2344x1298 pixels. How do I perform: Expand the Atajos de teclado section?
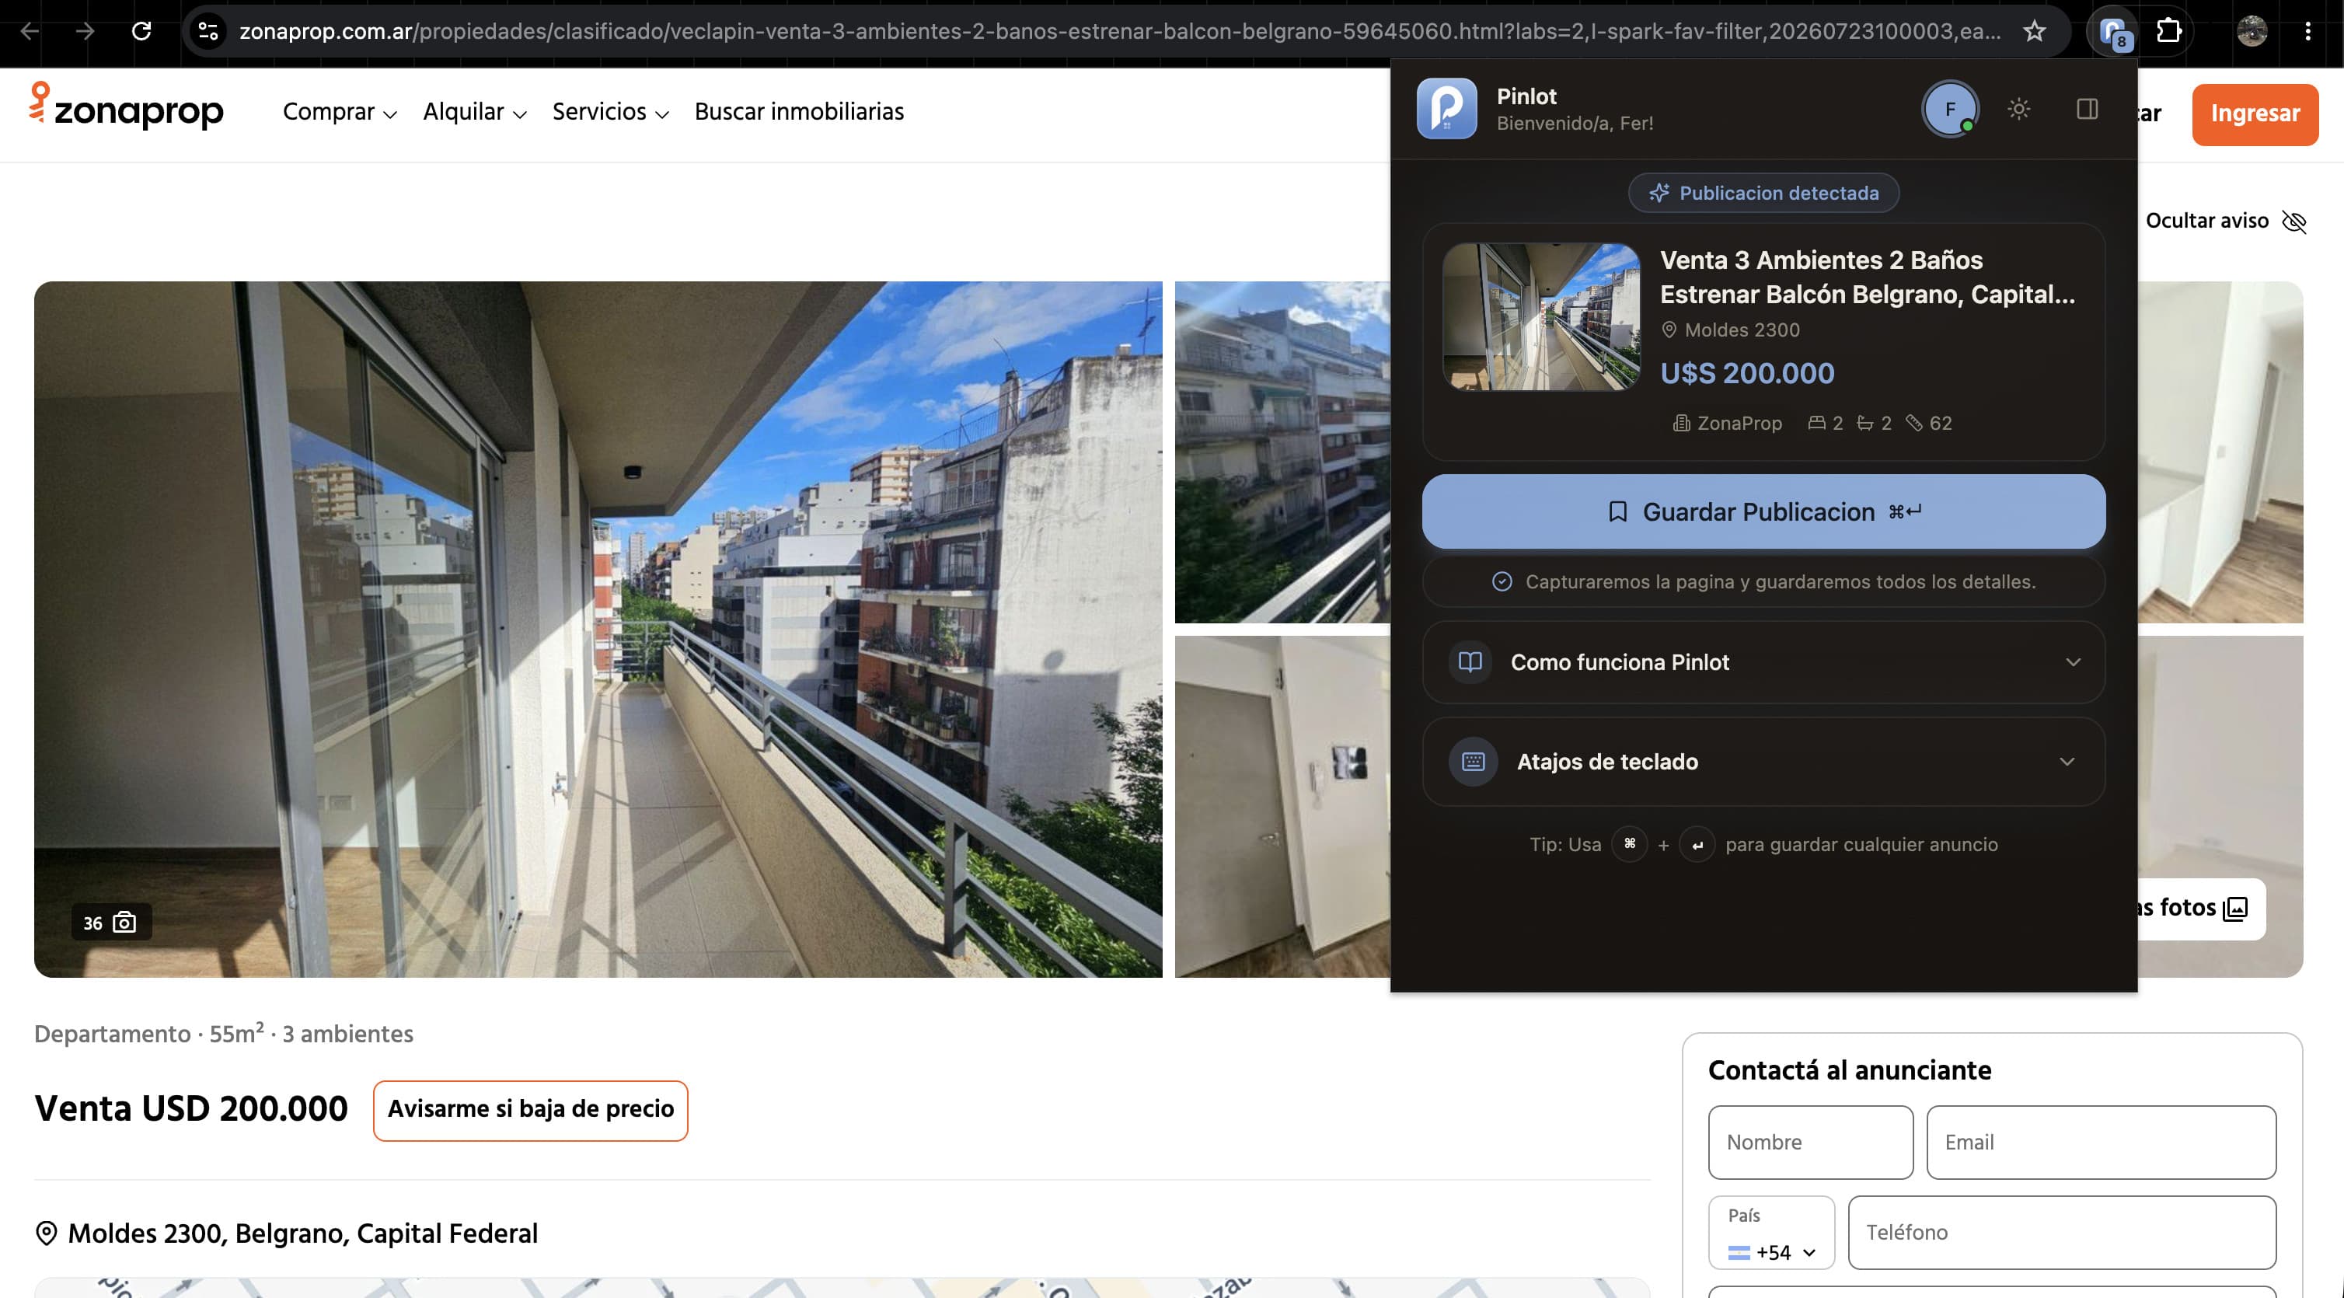click(1763, 761)
